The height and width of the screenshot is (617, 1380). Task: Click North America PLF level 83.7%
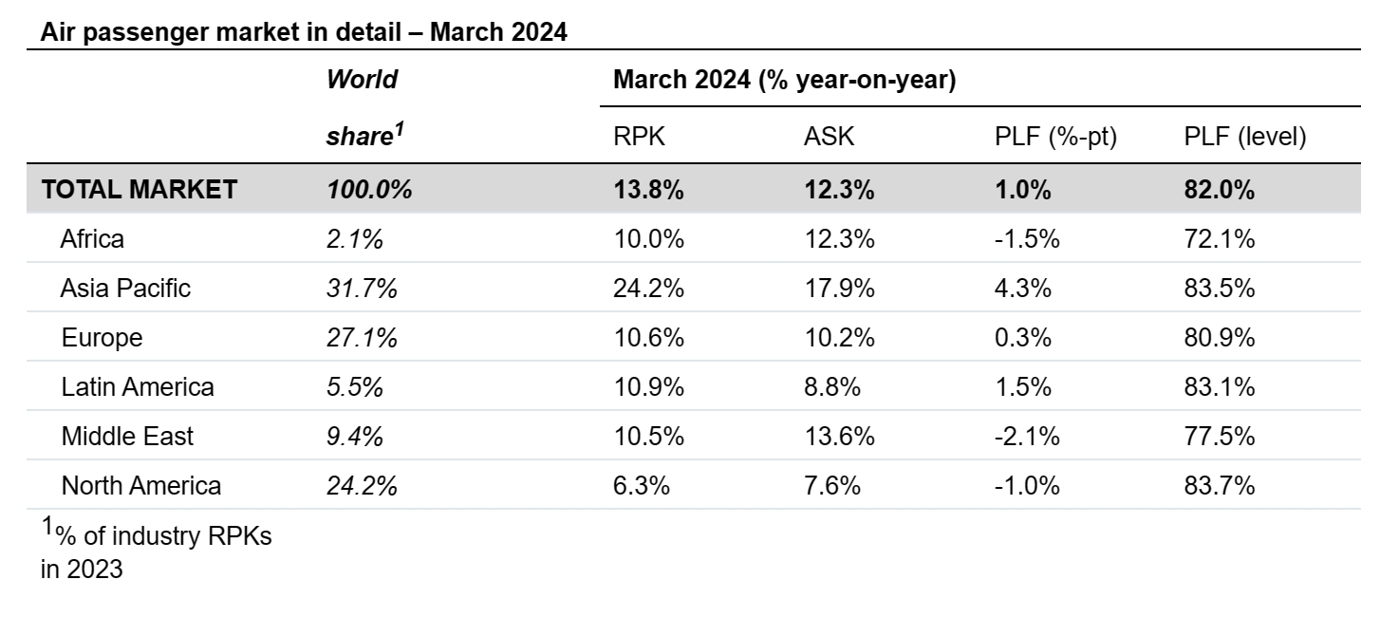pos(1220,486)
